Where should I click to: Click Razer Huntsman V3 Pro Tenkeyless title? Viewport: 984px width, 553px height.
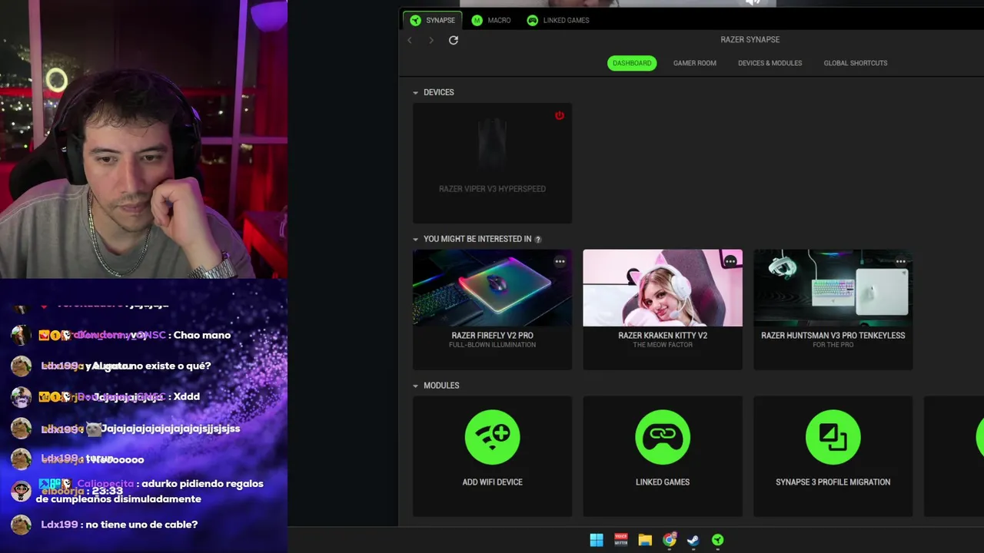[x=833, y=336]
